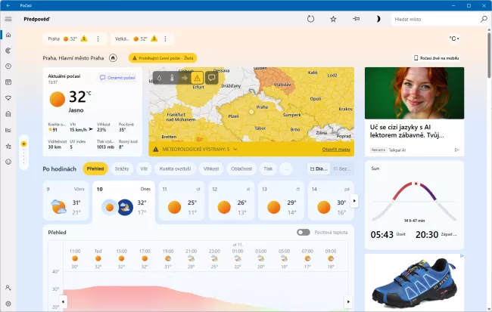Set Praha as home location icon
Screen dimensions: 492x312
[113, 58]
